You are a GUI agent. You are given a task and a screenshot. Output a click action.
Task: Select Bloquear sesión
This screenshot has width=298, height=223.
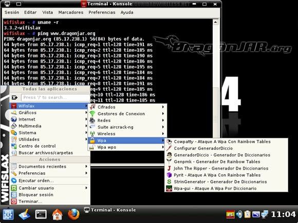point(50,195)
